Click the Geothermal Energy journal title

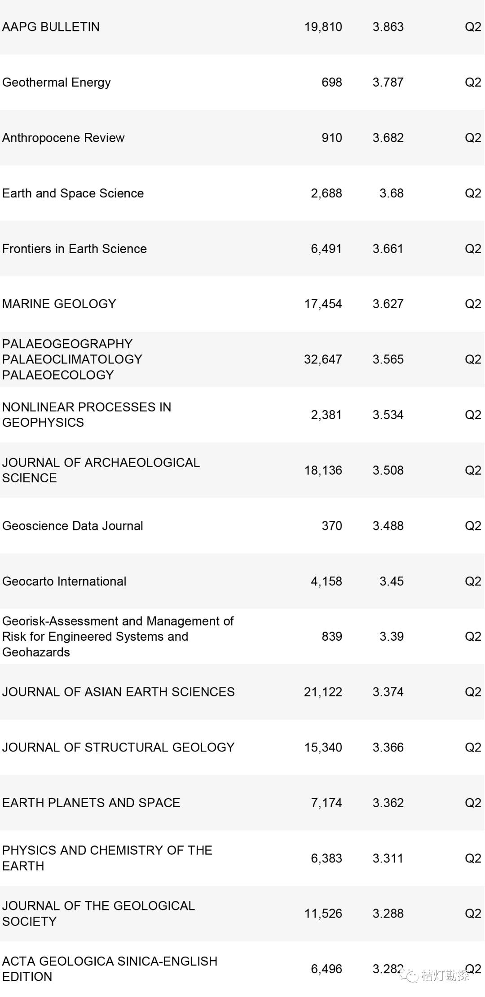tap(56, 83)
